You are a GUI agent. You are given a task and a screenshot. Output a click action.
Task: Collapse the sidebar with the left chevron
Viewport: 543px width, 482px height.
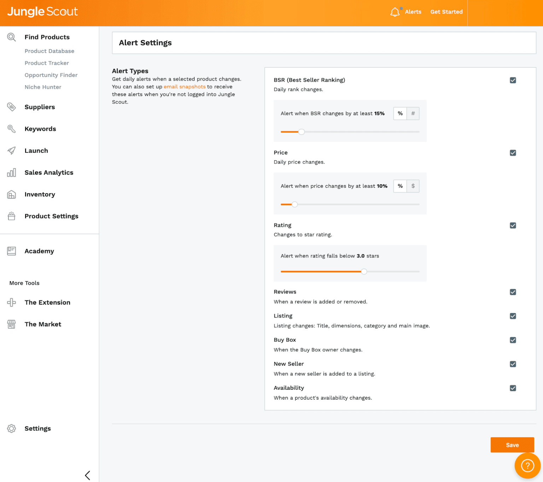88,475
